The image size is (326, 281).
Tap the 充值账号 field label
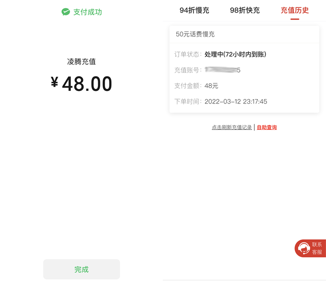click(186, 70)
